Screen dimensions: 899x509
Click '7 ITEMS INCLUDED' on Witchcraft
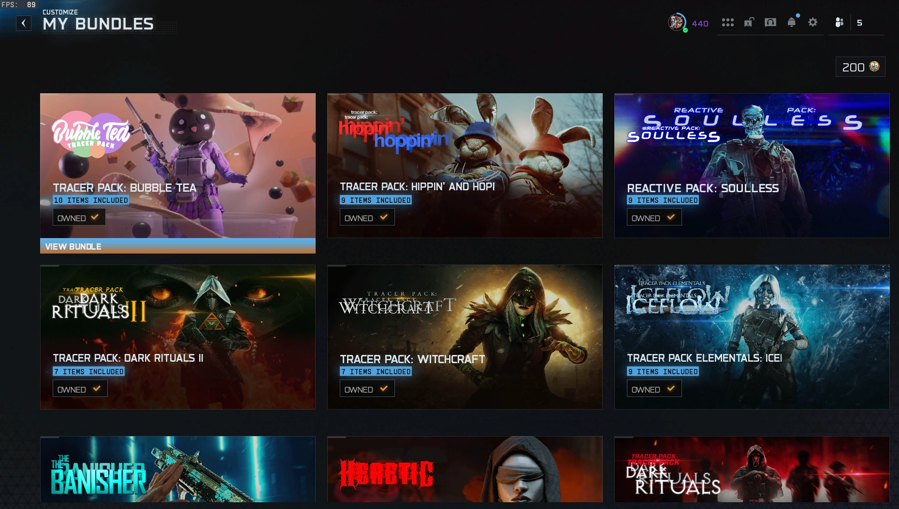(376, 371)
